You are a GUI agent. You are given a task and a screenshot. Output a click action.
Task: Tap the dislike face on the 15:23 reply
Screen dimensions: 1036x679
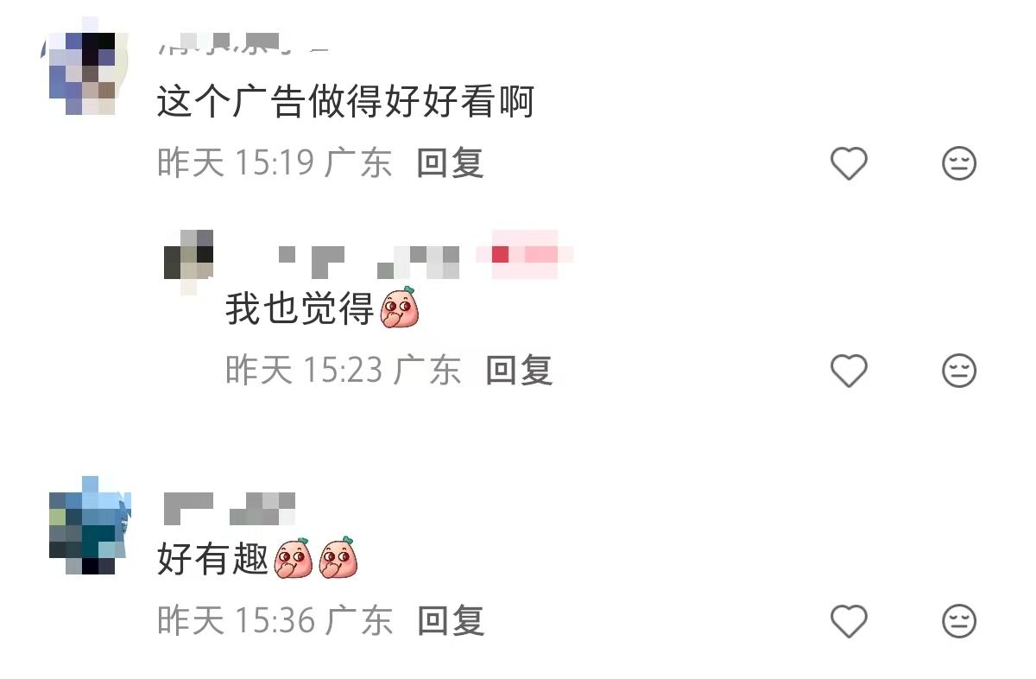pyautogui.click(x=958, y=371)
